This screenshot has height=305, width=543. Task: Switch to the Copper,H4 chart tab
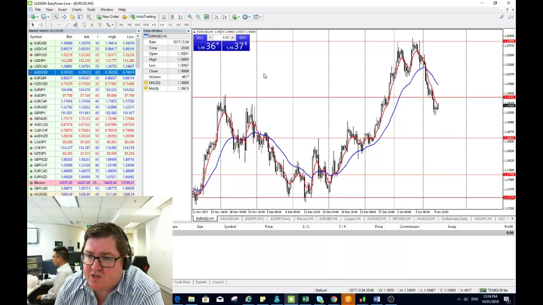point(352,219)
